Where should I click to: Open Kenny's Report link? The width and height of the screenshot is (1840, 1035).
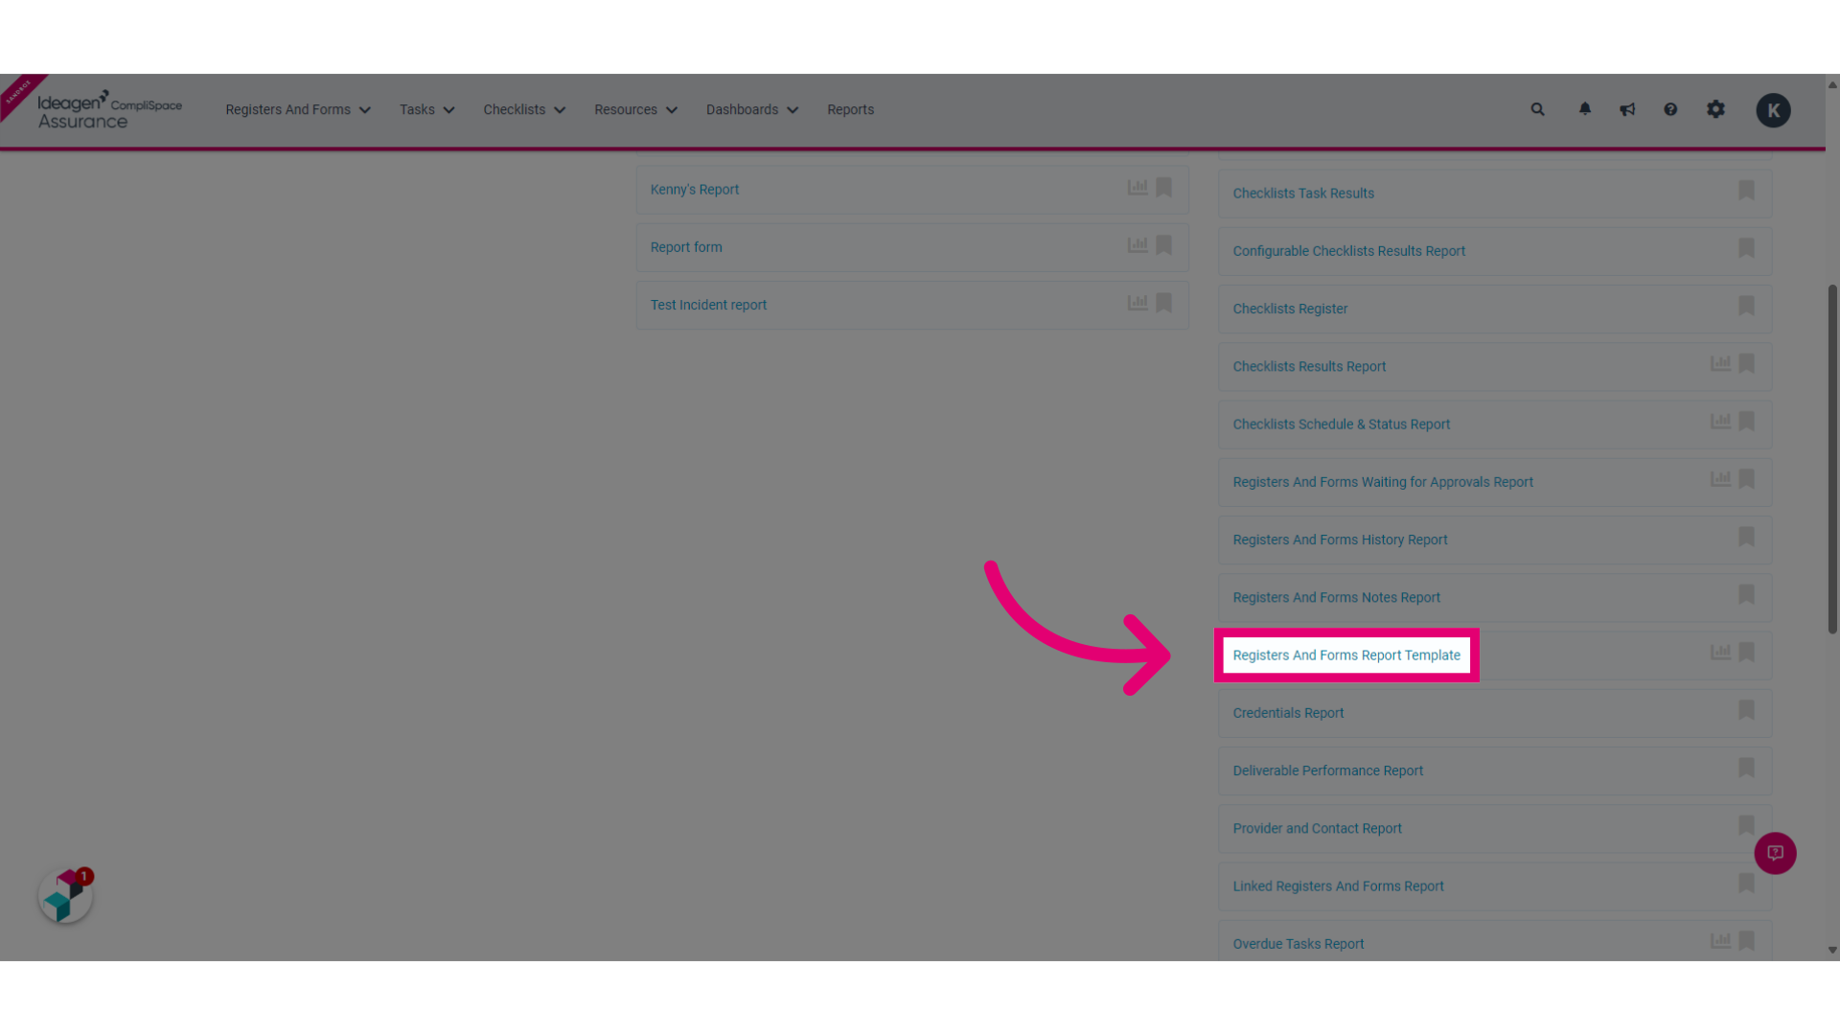tap(694, 190)
